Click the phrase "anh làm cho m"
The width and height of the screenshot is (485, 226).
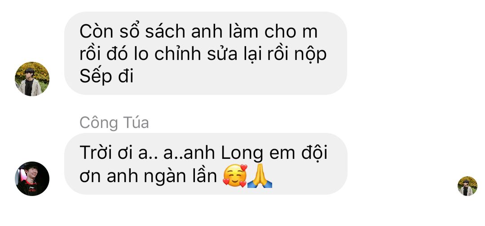click(254, 31)
